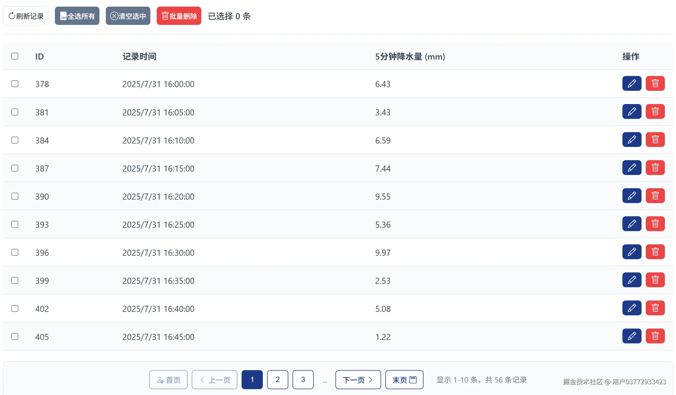
Task: Click the edit pencil icon for record 378
Action: coord(631,84)
